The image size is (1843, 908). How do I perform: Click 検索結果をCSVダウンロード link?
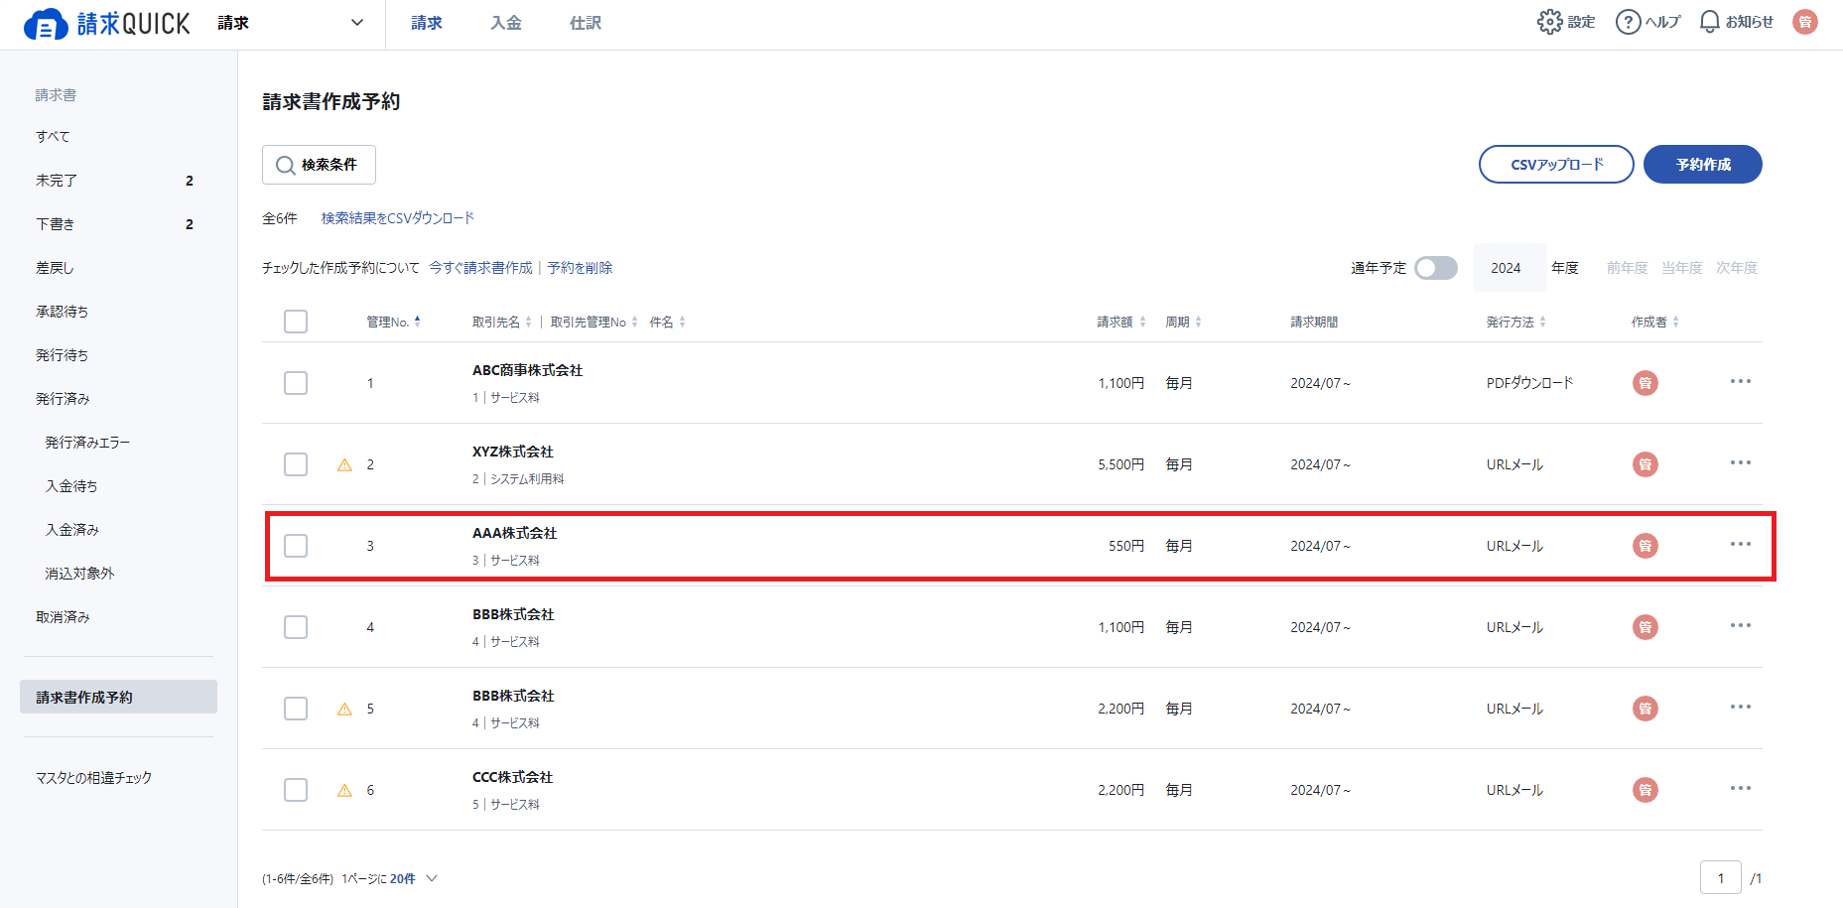click(x=398, y=218)
